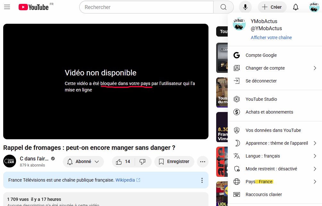Image resolution: width=322 pixels, height=206 pixels.
Task: Expand Mode restreint submenu arrow
Action: pyautogui.click(x=315, y=169)
